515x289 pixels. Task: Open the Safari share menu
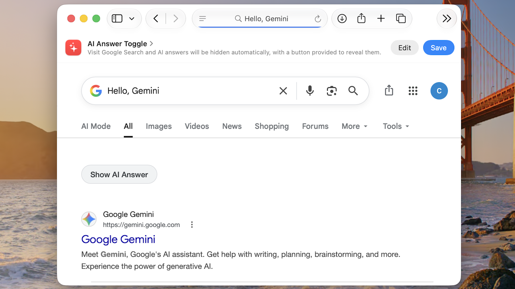tap(361, 18)
